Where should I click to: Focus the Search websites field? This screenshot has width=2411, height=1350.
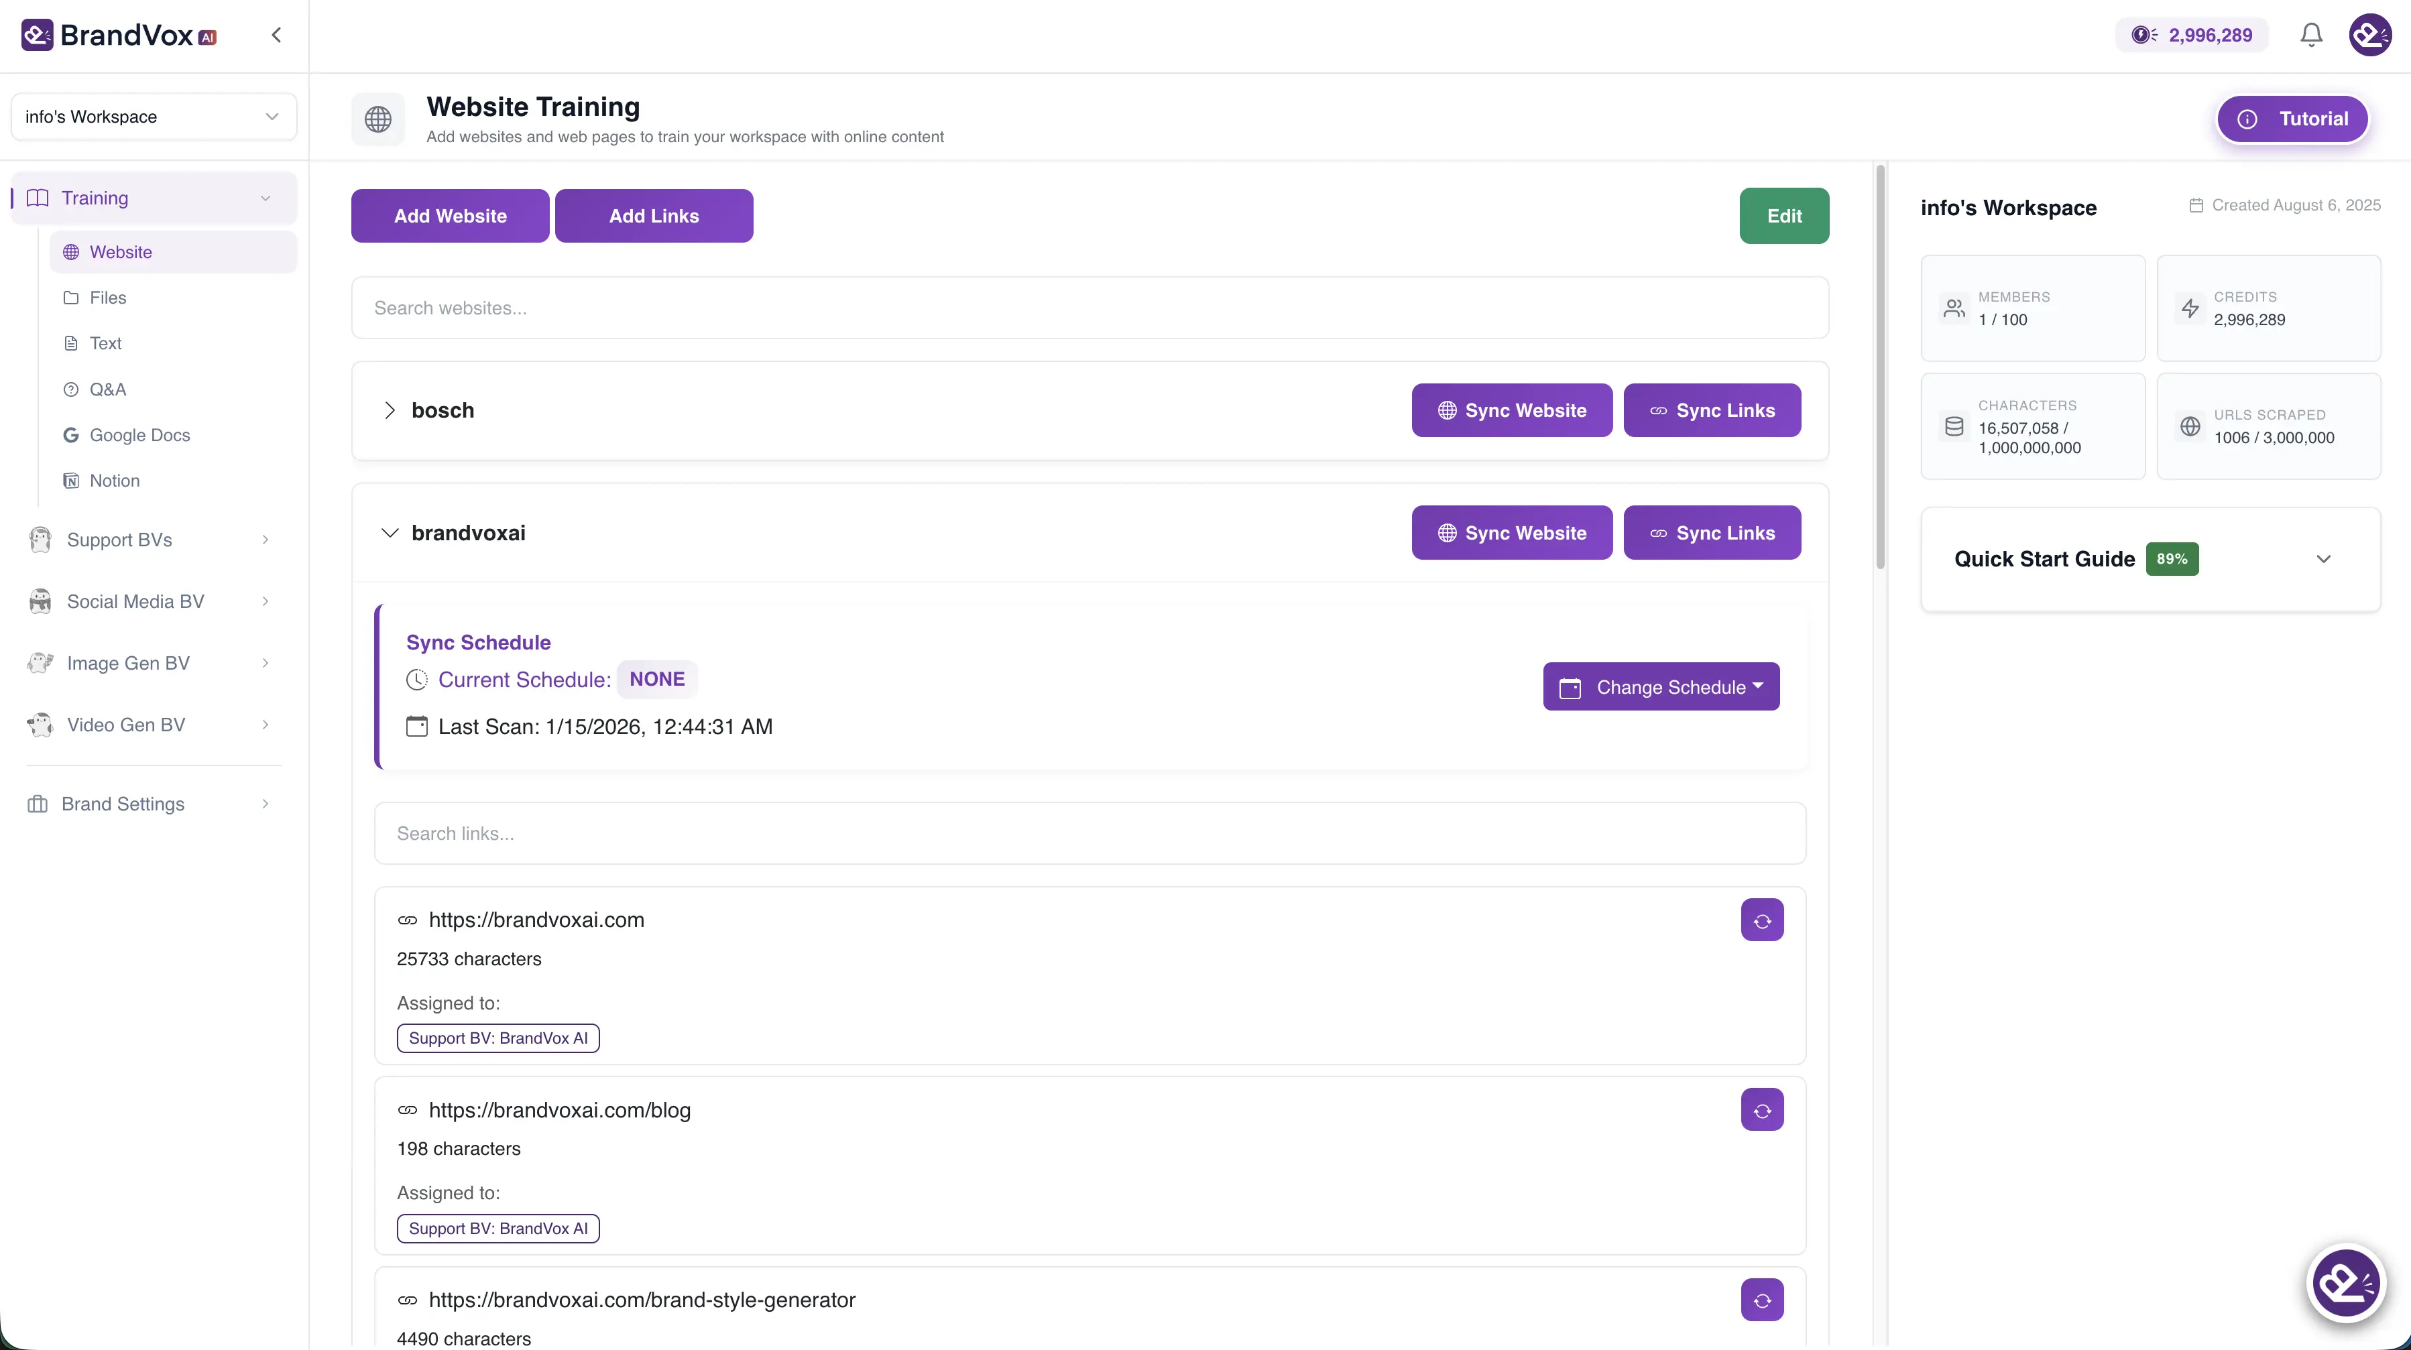pyautogui.click(x=1090, y=308)
